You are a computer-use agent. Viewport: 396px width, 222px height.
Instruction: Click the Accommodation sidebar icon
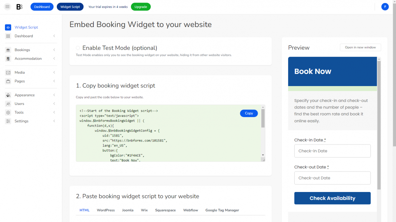coord(7,58)
